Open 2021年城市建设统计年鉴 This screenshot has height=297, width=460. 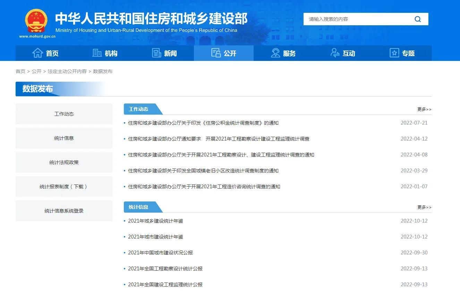coord(155,237)
